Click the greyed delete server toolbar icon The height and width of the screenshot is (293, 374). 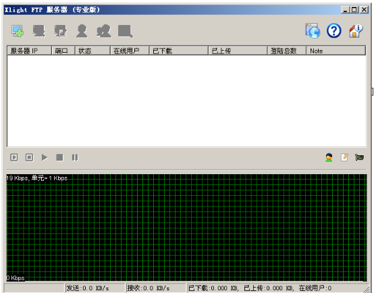click(x=39, y=31)
